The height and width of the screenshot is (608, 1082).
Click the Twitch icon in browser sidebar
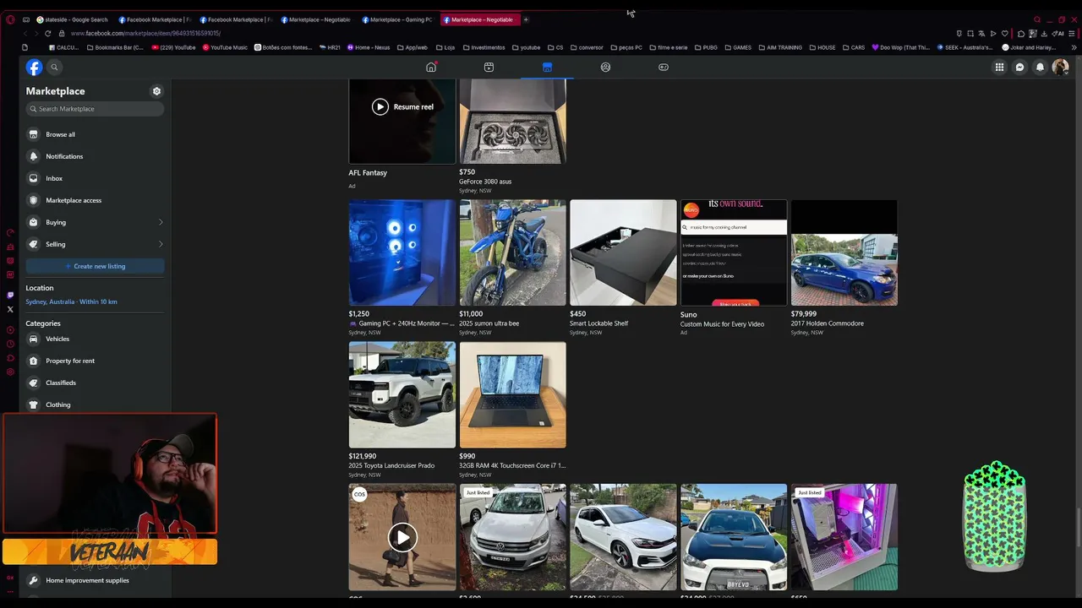click(x=10, y=296)
